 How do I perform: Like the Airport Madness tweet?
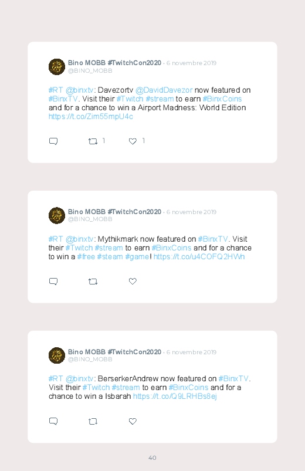[133, 141]
